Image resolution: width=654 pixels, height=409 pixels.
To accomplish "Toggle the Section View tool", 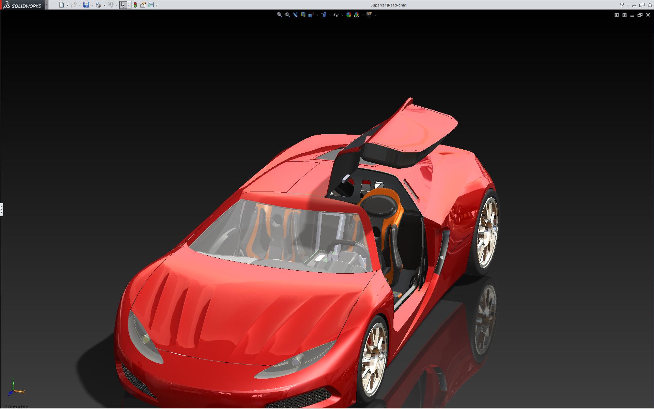I will pyautogui.click(x=303, y=15).
